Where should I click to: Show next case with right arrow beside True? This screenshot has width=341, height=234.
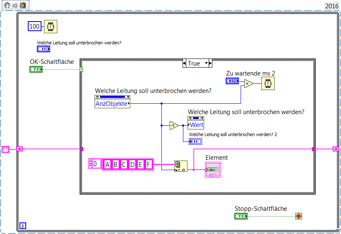pos(210,63)
